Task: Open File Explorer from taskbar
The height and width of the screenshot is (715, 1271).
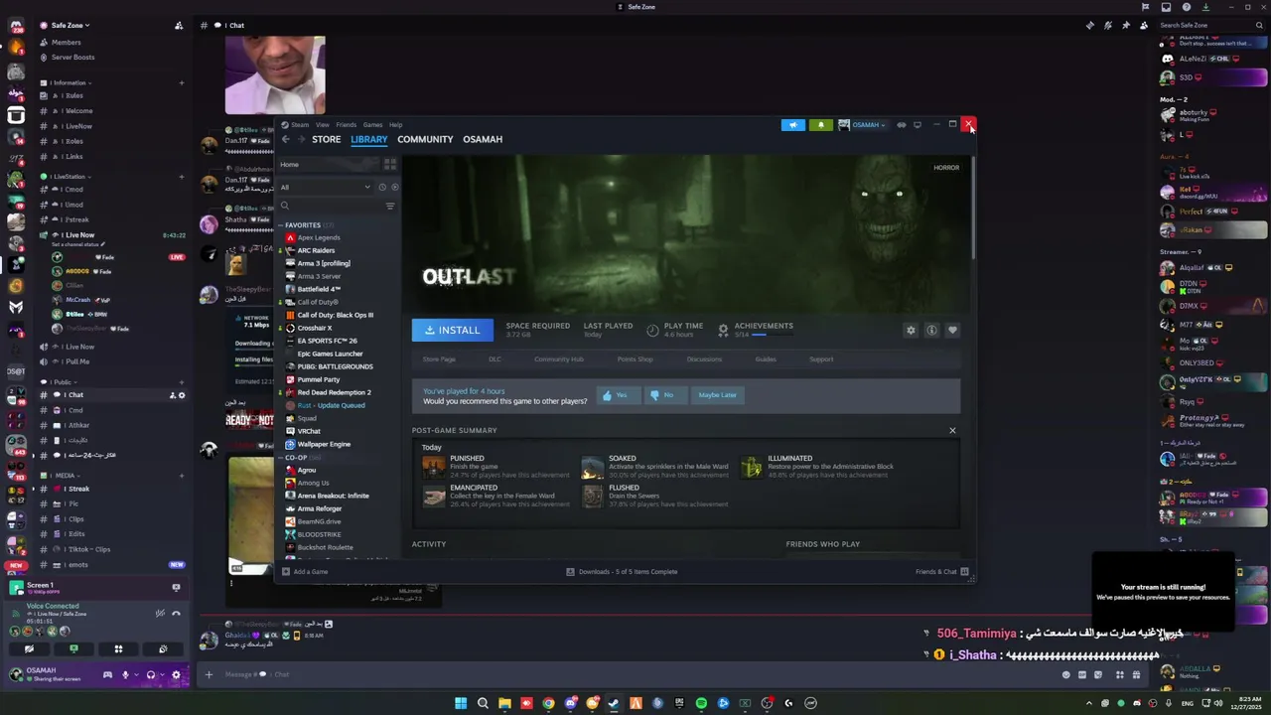Action: pyautogui.click(x=504, y=703)
